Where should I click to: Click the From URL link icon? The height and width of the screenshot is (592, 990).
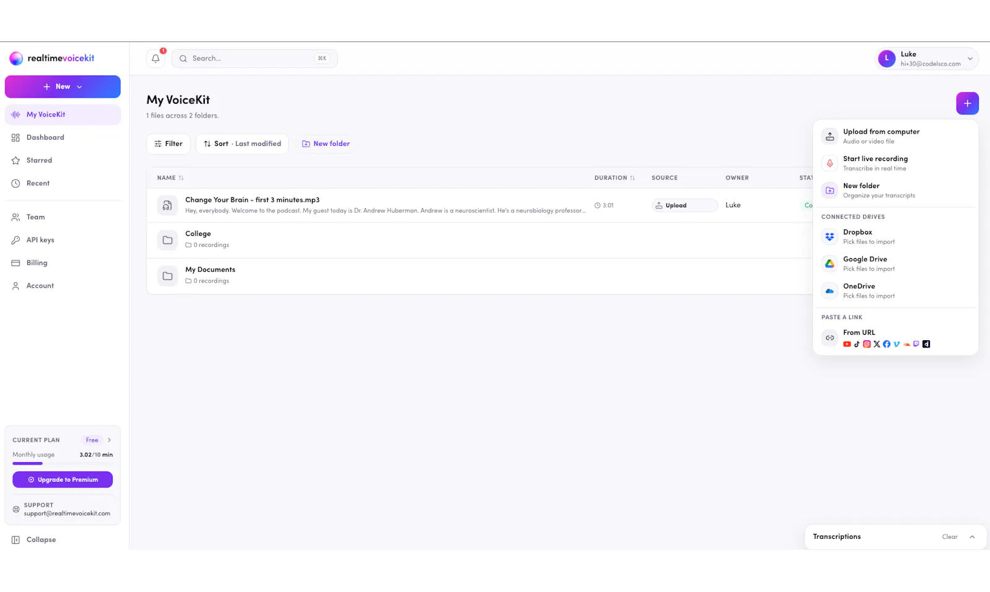(830, 338)
